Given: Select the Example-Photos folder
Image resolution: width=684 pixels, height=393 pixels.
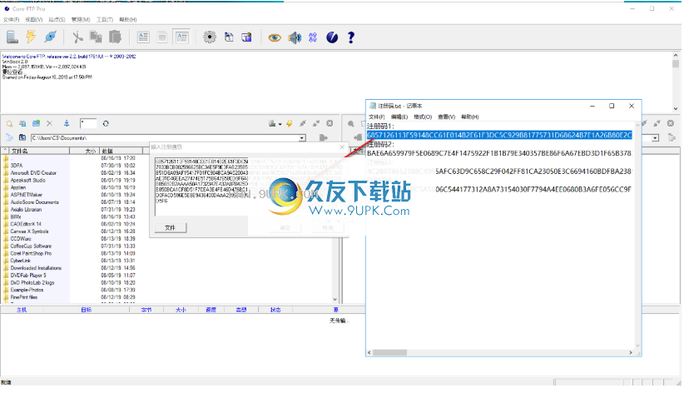Looking at the screenshot, I should tap(27, 290).
